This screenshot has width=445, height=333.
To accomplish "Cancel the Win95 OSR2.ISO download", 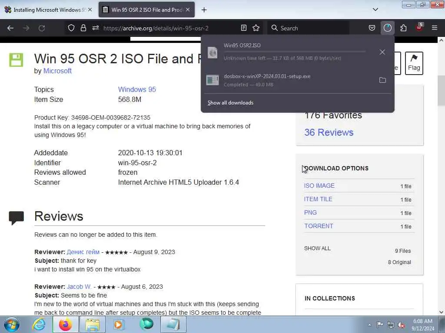I will pos(382,52).
